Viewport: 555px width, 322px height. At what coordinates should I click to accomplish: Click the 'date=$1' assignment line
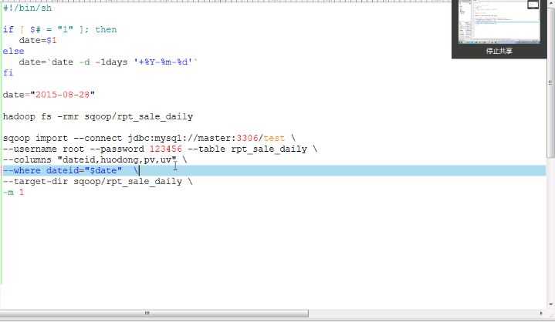pyautogui.click(x=38, y=40)
